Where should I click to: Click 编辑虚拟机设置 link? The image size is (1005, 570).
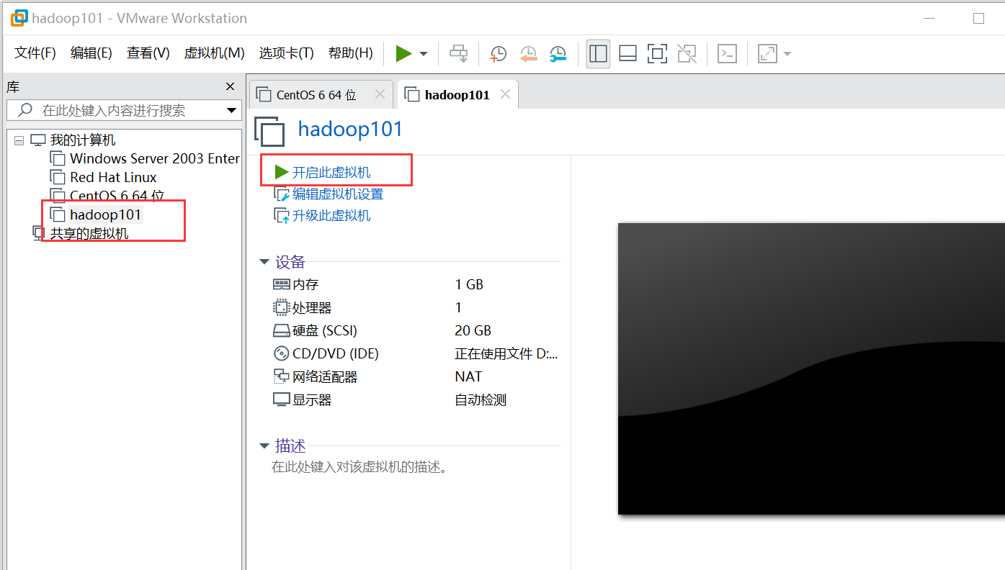tap(337, 194)
